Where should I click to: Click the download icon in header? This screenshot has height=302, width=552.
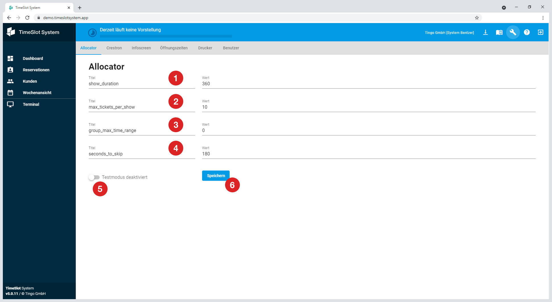485,32
